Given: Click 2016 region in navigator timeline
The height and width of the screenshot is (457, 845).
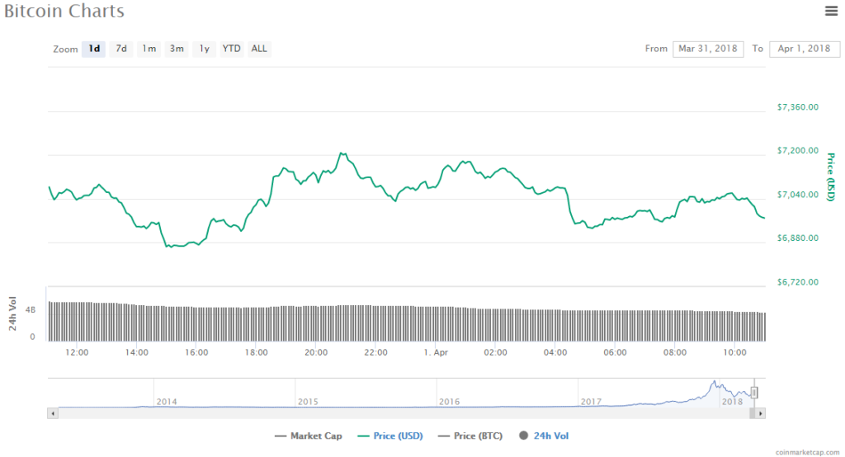Looking at the screenshot, I should click(x=449, y=394).
